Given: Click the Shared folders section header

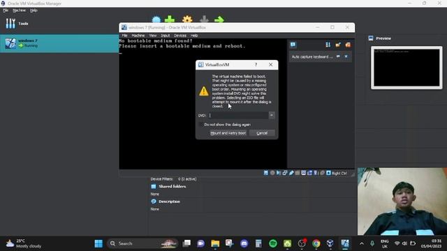Looking at the screenshot, I should point(173,186).
